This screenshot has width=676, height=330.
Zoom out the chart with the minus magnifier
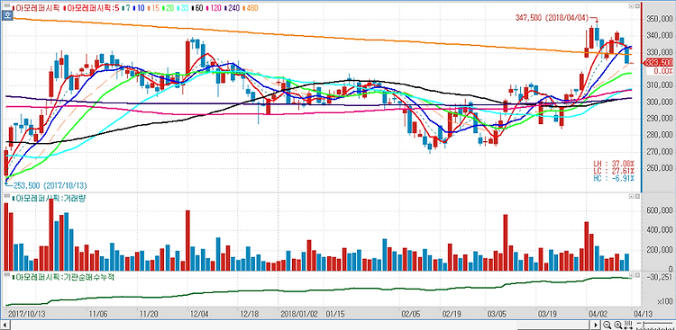(x=607, y=325)
